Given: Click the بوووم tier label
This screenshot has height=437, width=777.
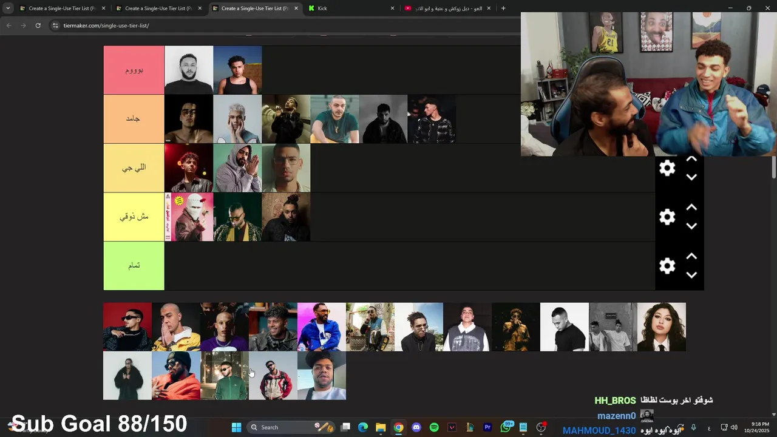Looking at the screenshot, I should [134, 70].
